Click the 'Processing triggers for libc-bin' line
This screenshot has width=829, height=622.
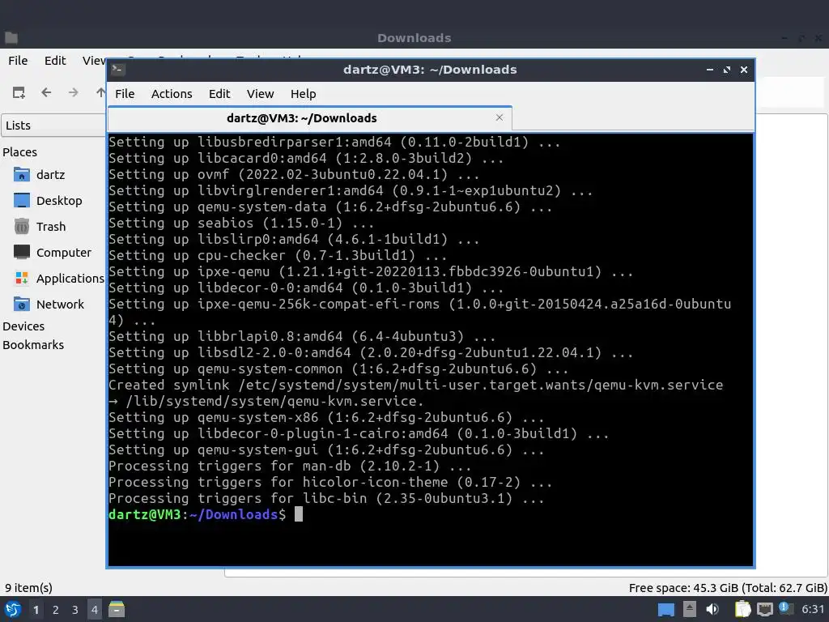[x=326, y=498]
